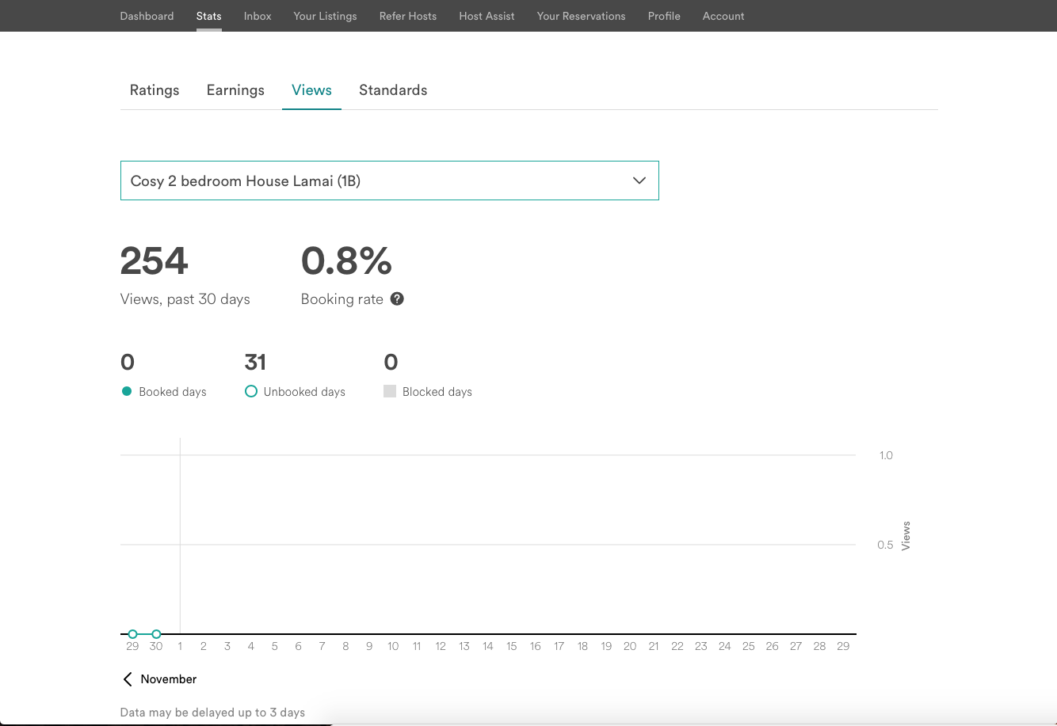Navigate to Your Reservations

point(581,16)
